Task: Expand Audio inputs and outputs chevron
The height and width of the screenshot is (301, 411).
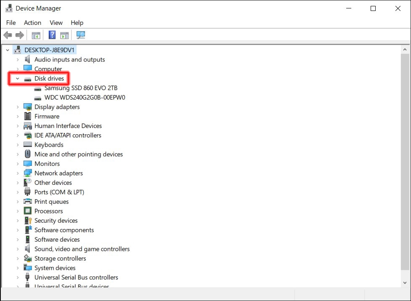Action: pos(18,59)
